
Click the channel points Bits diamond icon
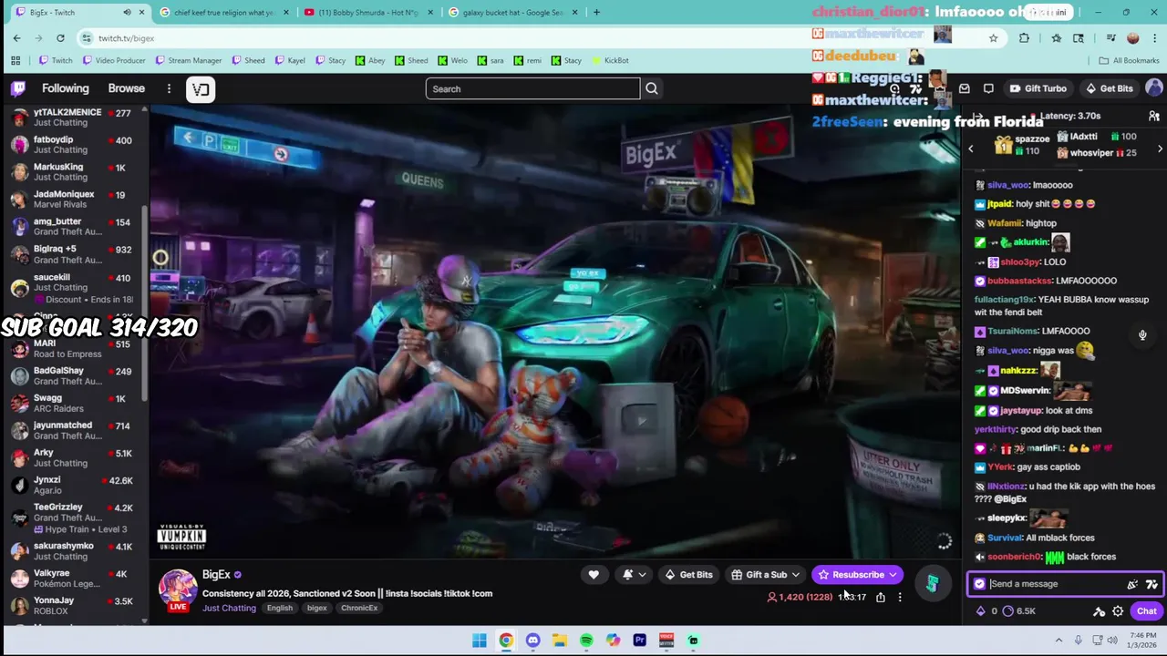(x=980, y=611)
